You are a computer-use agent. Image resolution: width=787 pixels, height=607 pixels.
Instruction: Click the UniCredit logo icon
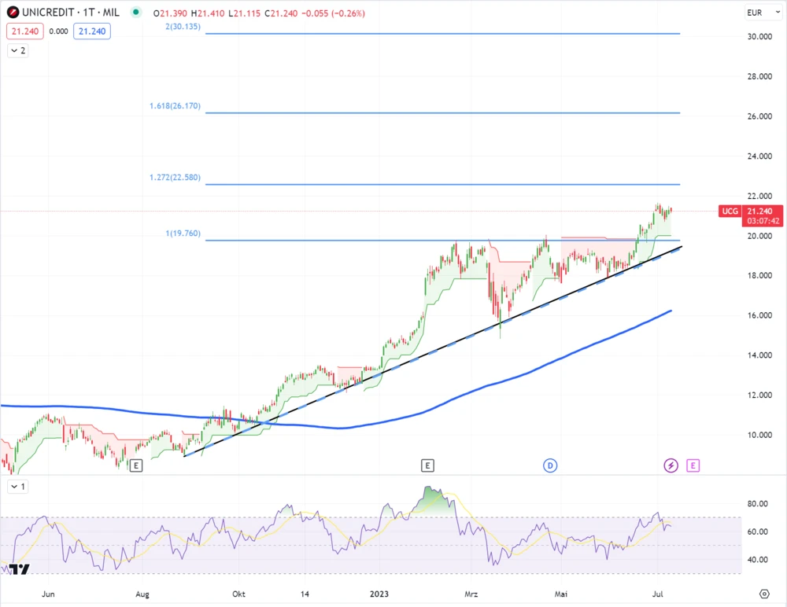(13, 13)
